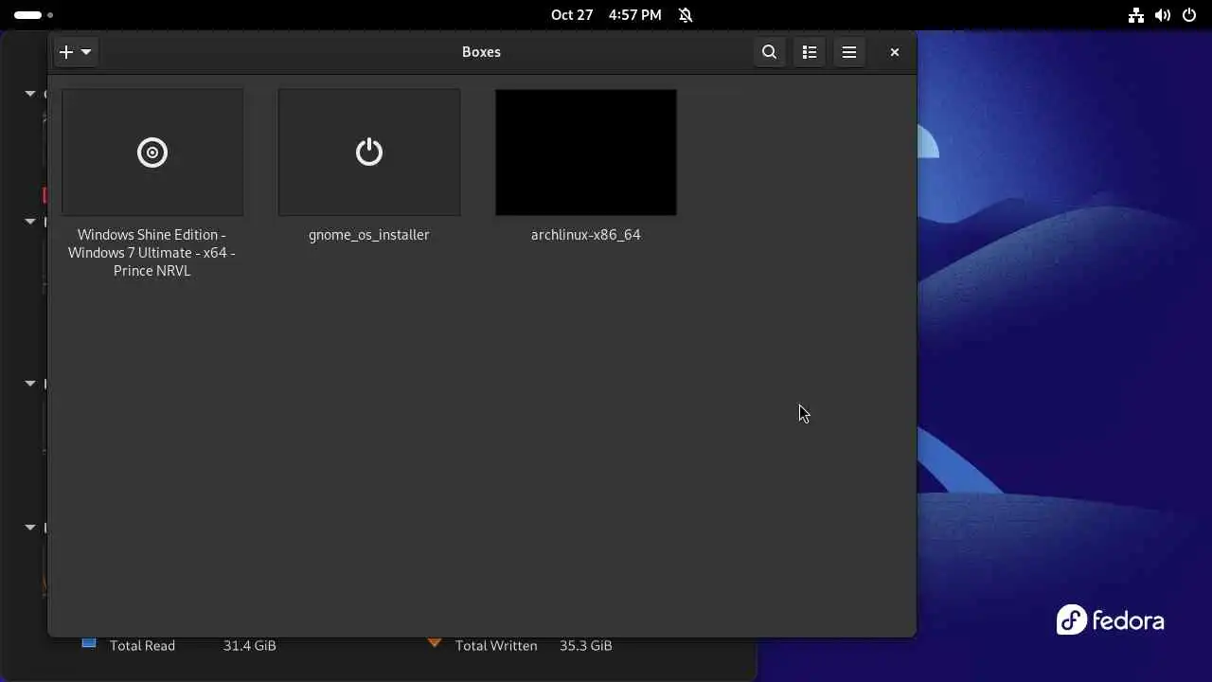Click the plus icon to add a new box
The height and width of the screenshot is (682, 1212).
pos(66,52)
